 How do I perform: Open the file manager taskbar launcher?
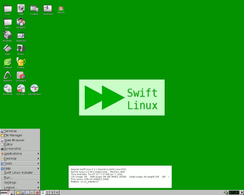[x=18, y=192]
